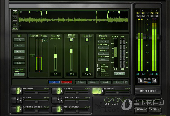Enable Auto-blanking checkbox
Image resolution: width=170 pixels, height=116 pixels.
(x=99, y=65)
